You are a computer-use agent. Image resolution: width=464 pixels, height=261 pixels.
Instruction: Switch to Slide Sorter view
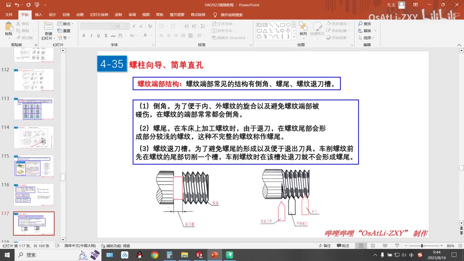(x=373, y=246)
